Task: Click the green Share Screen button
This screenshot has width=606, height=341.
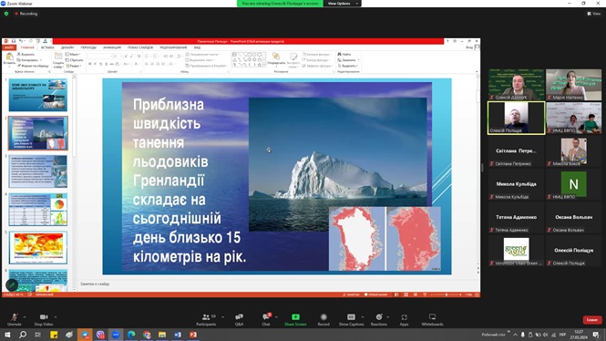Action: [x=295, y=319]
